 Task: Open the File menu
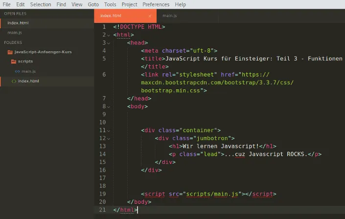(6, 4)
